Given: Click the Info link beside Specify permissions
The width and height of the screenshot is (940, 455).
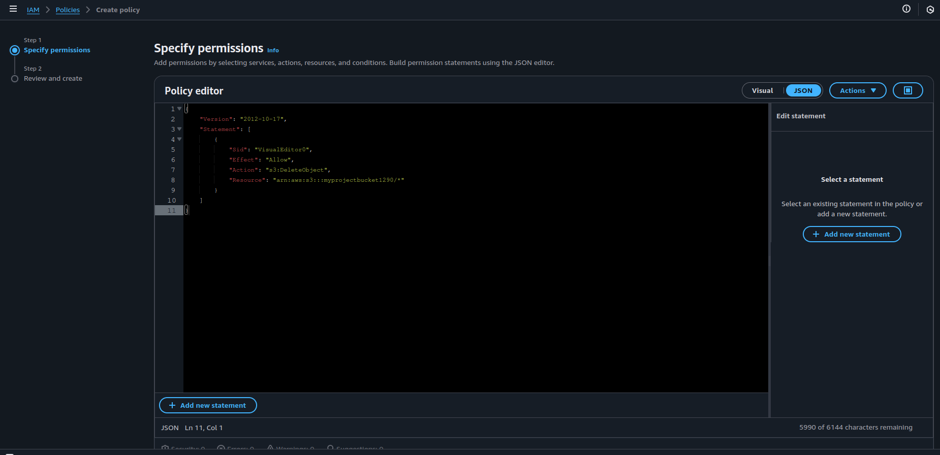Looking at the screenshot, I should (x=273, y=50).
